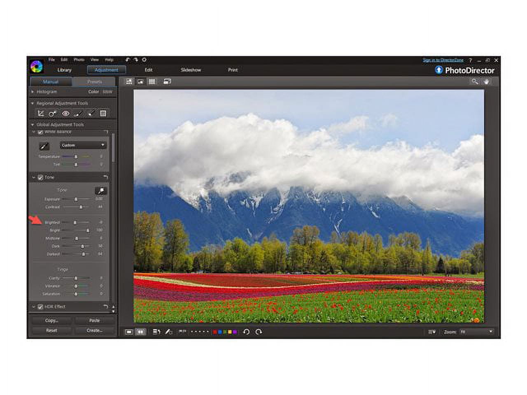Toggle the White Balance checkbox
This screenshot has height=395, width=527.
click(40, 132)
